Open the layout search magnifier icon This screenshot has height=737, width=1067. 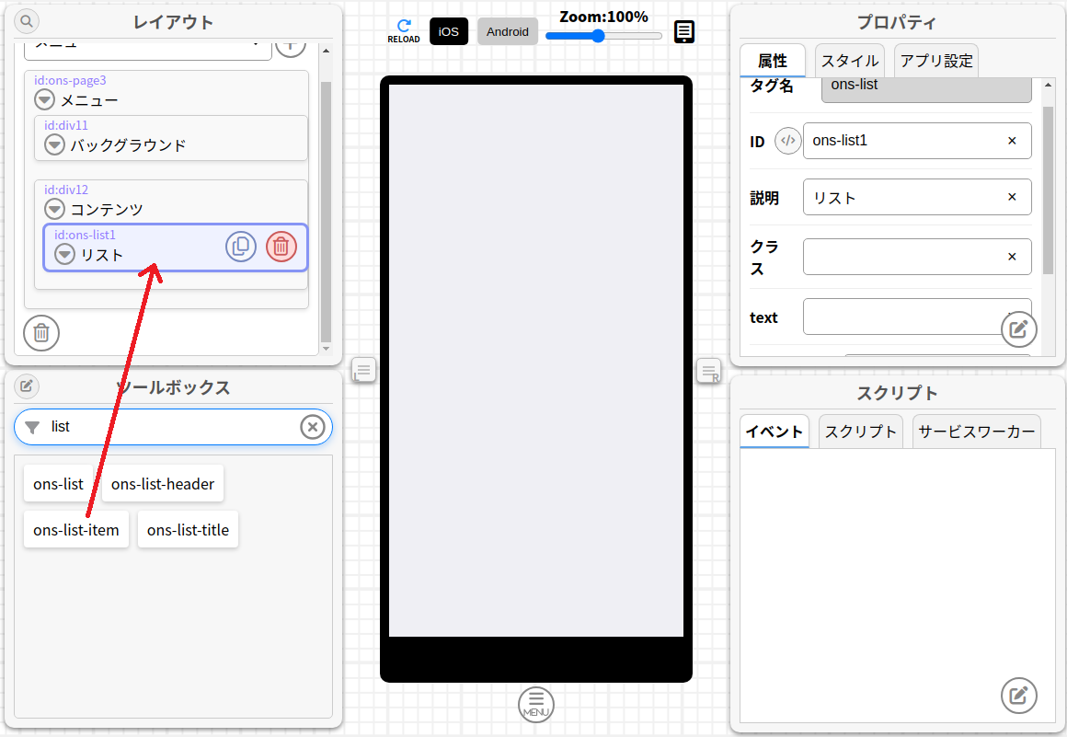(x=27, y=20)
